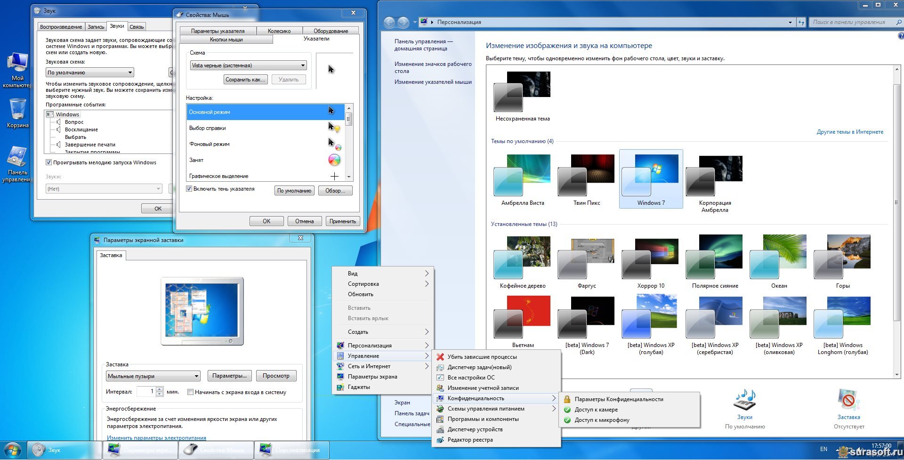Open the Vista черные pointer scheme dropdown

pos(303,65)
